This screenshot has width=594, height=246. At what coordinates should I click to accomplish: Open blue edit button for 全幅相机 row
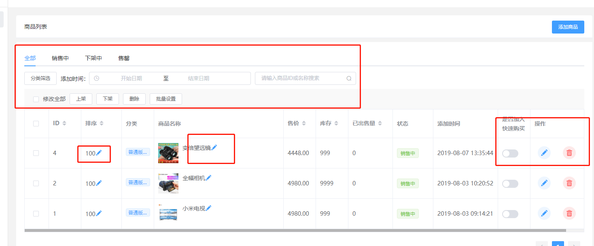coord(544,183)
